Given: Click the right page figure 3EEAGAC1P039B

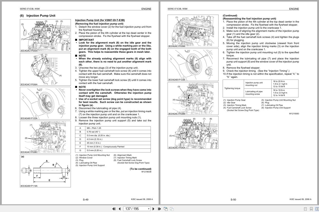Looking at the screenshot, I should click(193, 31).
